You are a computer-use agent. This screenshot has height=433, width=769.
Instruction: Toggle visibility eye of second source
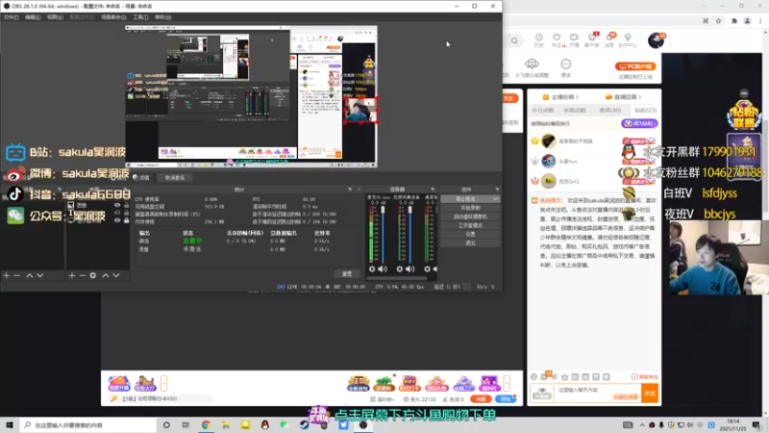(117, 213)
